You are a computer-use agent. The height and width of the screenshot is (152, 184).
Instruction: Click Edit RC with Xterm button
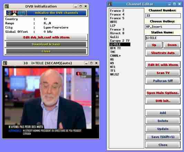[x=163, y=65]
